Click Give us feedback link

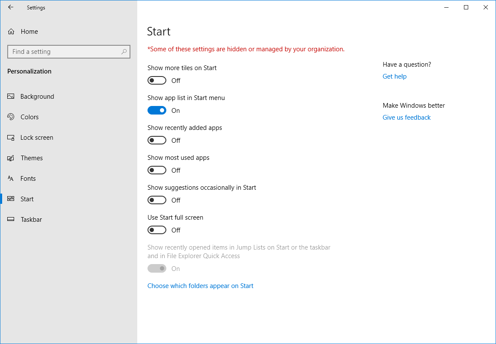(407, 118)
